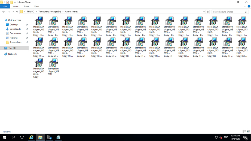Go up one folder level arrow
Image resolution: width=251 pixels, height=141 pixels.
pyautogui.click(x=17, y=12)
